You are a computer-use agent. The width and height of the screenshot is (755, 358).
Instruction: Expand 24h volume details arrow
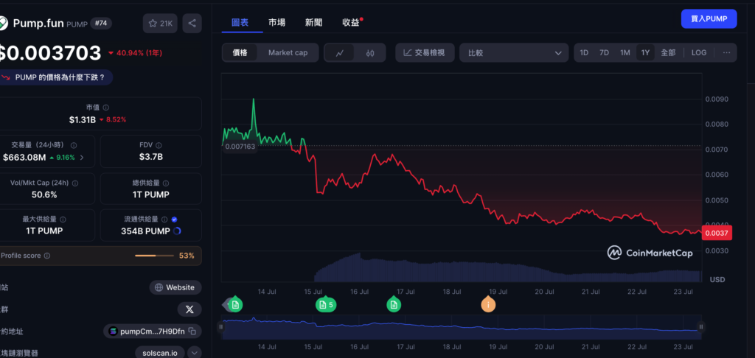point(82,158)
